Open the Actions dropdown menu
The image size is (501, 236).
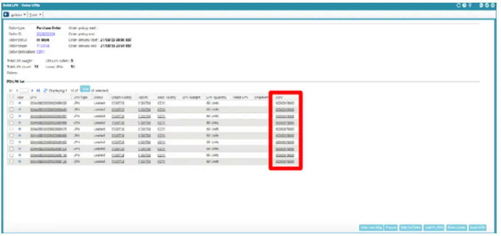[x=19, y=15]
